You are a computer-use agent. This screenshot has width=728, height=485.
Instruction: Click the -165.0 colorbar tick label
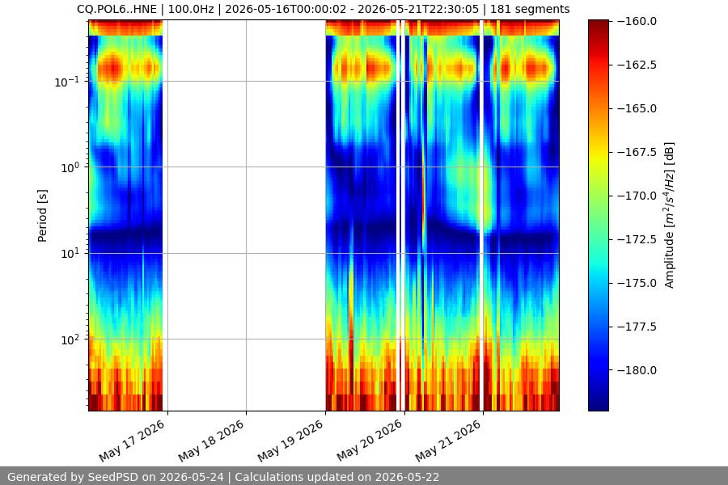[637, 108]
